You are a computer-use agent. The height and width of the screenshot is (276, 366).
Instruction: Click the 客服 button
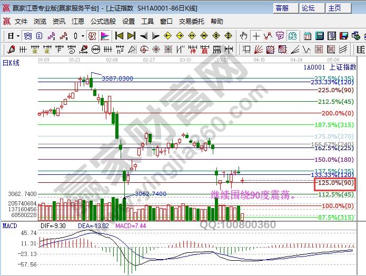(x=282, y=8)
